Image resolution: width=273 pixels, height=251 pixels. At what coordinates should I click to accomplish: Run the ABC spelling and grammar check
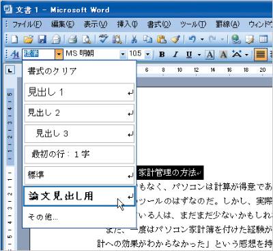104,39
